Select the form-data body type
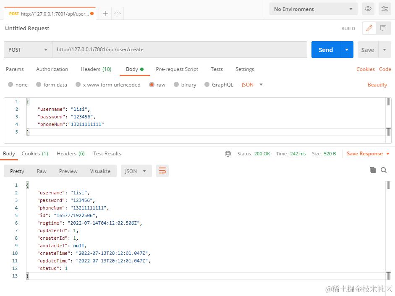The image size is (395, 296). click(52, 85)
